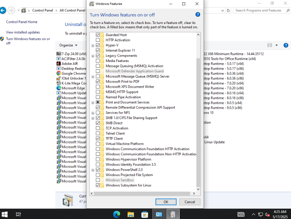Check Virtual Machine Platform feature
Image resolution: width=291 pixels, height=219 pixels.
click(98, 144)
